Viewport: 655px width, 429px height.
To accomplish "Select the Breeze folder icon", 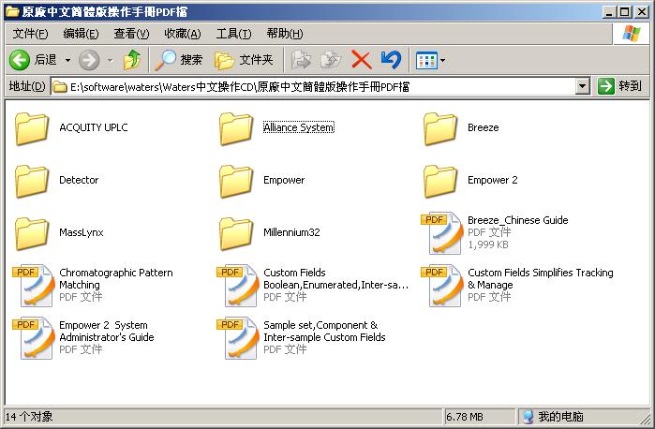I will (440, 128).
